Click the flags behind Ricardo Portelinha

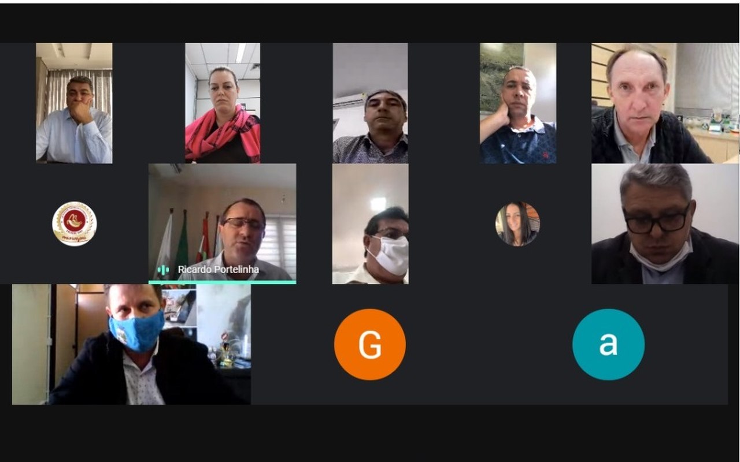point(188,240)
